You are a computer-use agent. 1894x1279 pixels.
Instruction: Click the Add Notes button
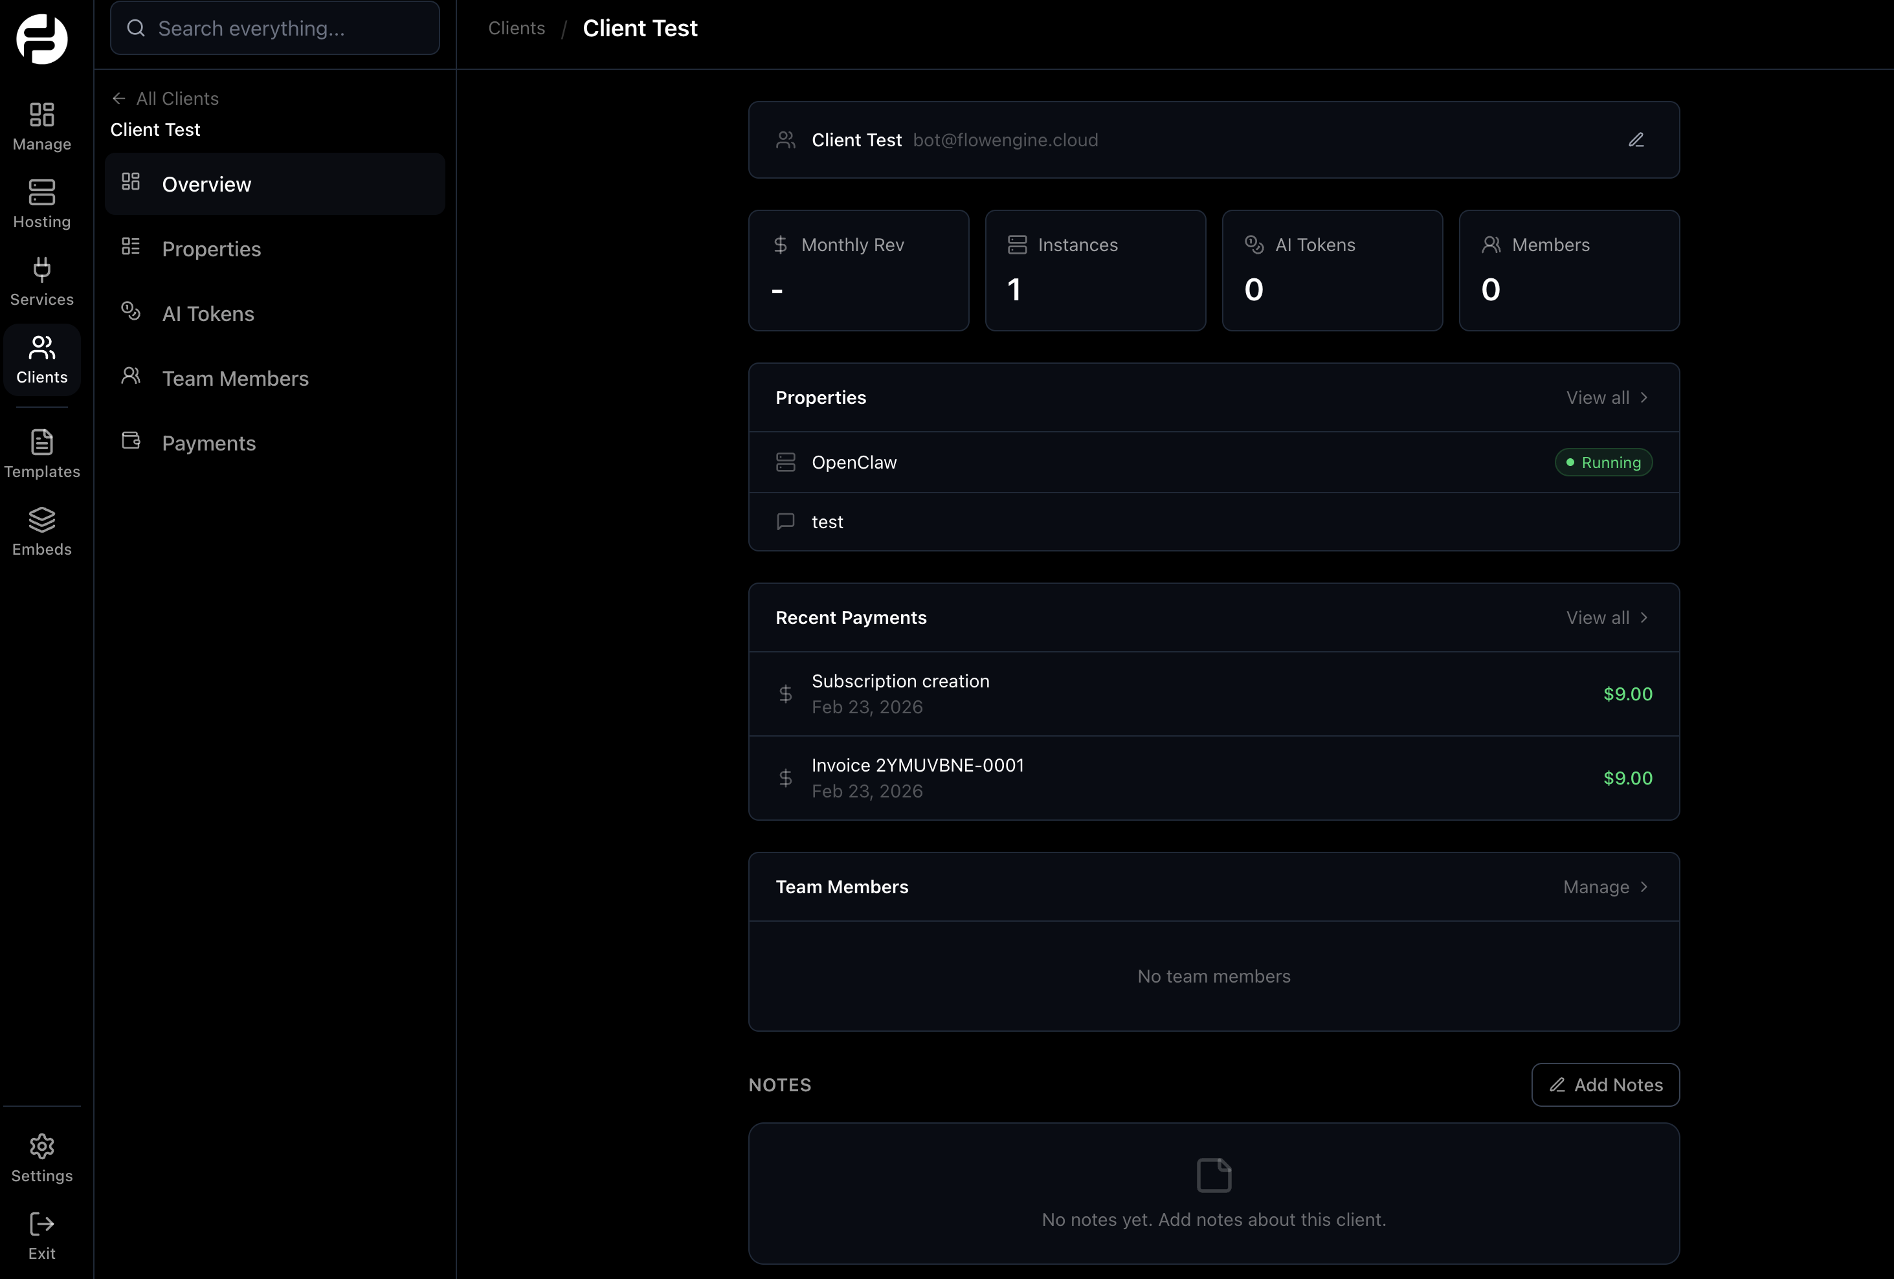1605,1084
